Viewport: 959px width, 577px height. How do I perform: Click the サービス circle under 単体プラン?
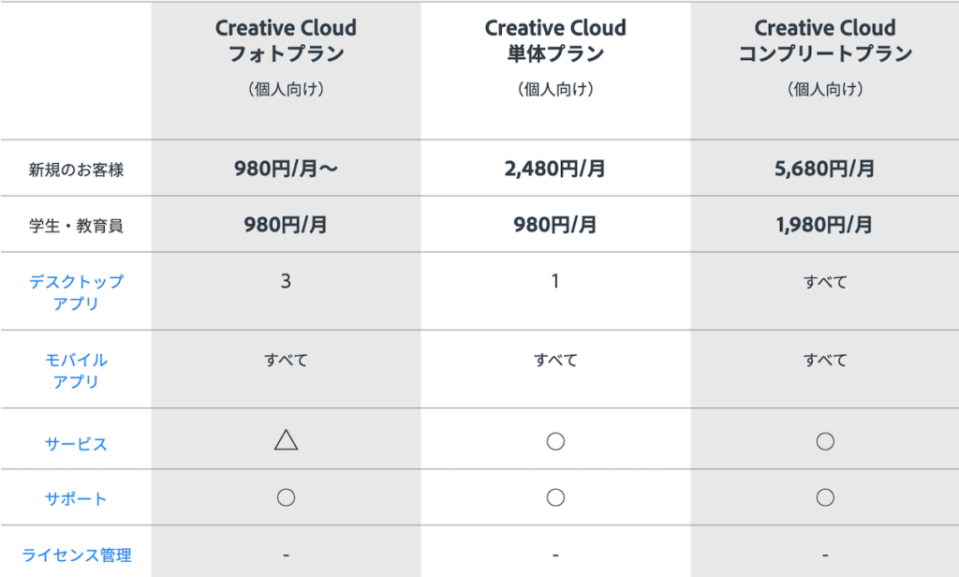point(555,441)
